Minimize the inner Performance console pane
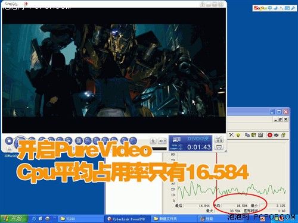Viewport: 298px width, 223px height. tap(275, 120)
